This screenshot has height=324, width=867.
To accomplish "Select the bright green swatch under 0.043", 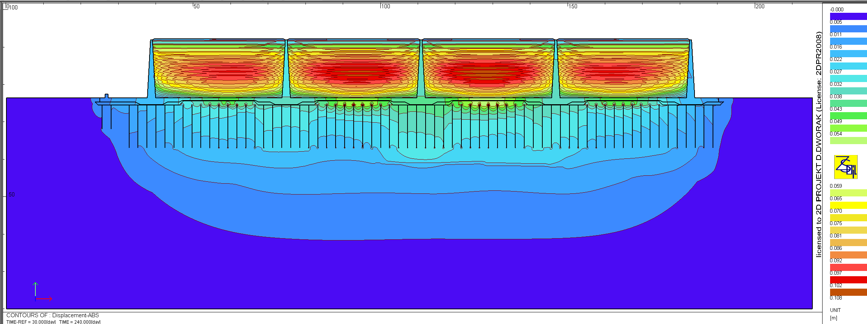I will (x=848, y=116).
